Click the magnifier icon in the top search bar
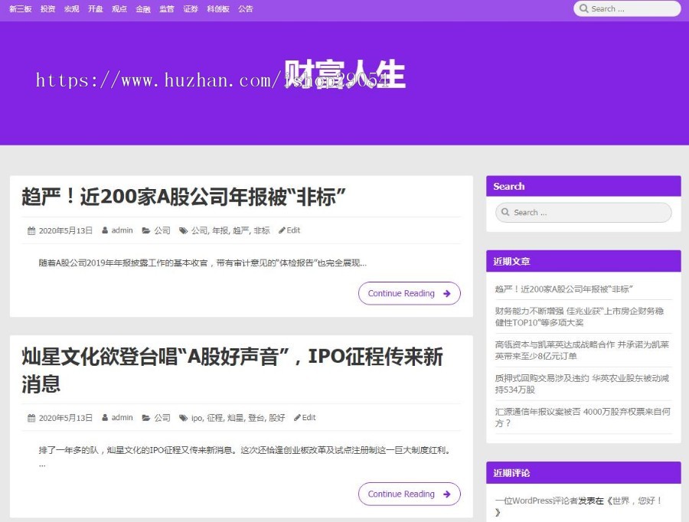The image size is (689, 522). click(x=586, y=8)
